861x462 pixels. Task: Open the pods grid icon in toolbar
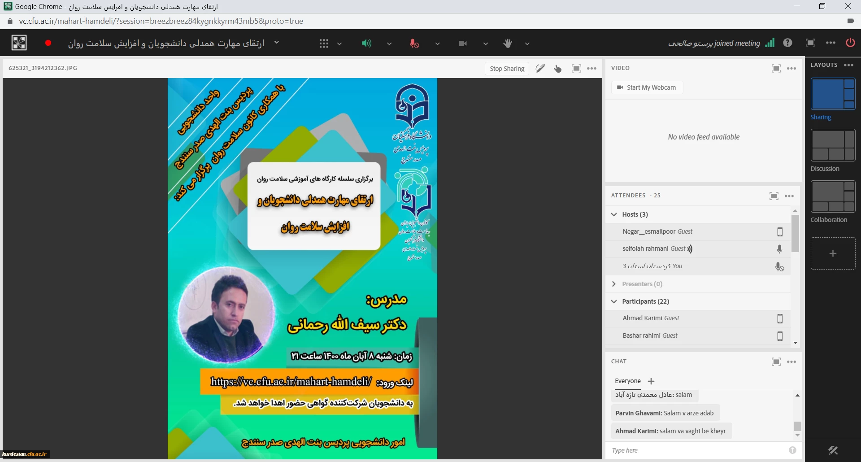tap(324, 44)
